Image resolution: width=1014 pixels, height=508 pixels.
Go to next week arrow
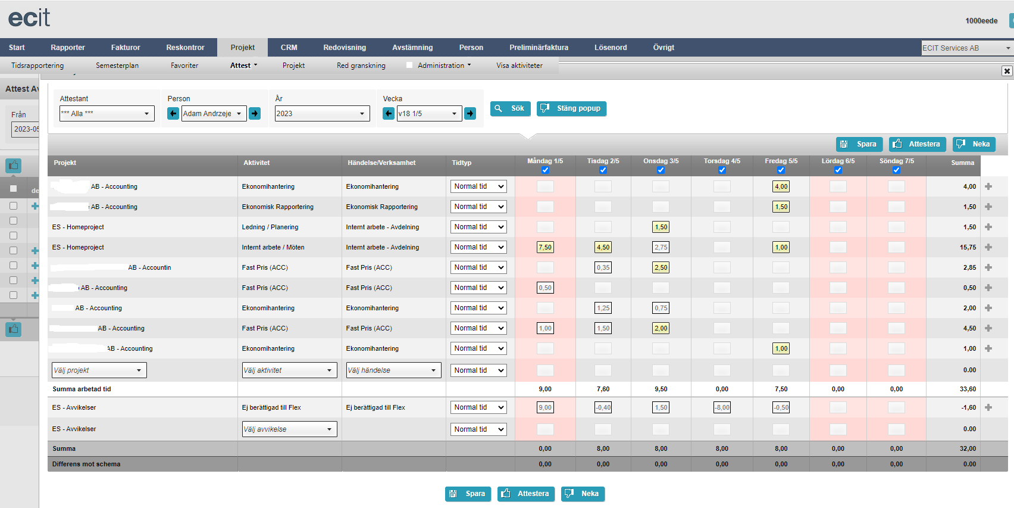470,113
